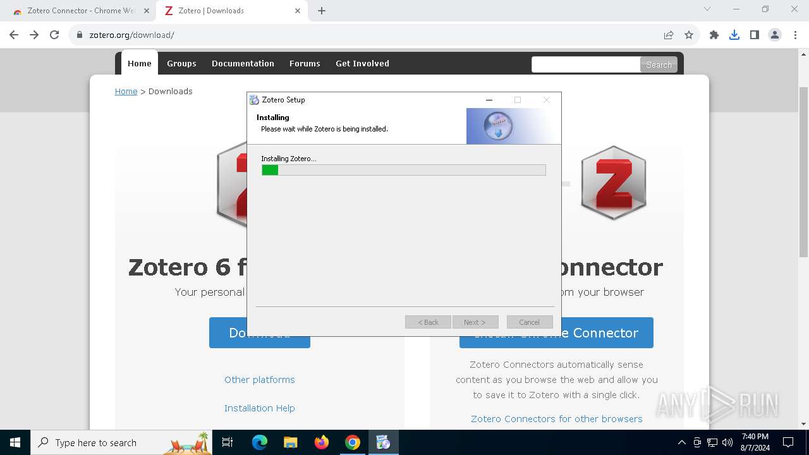Open the Home navigation item

click(x=140, y=63)
